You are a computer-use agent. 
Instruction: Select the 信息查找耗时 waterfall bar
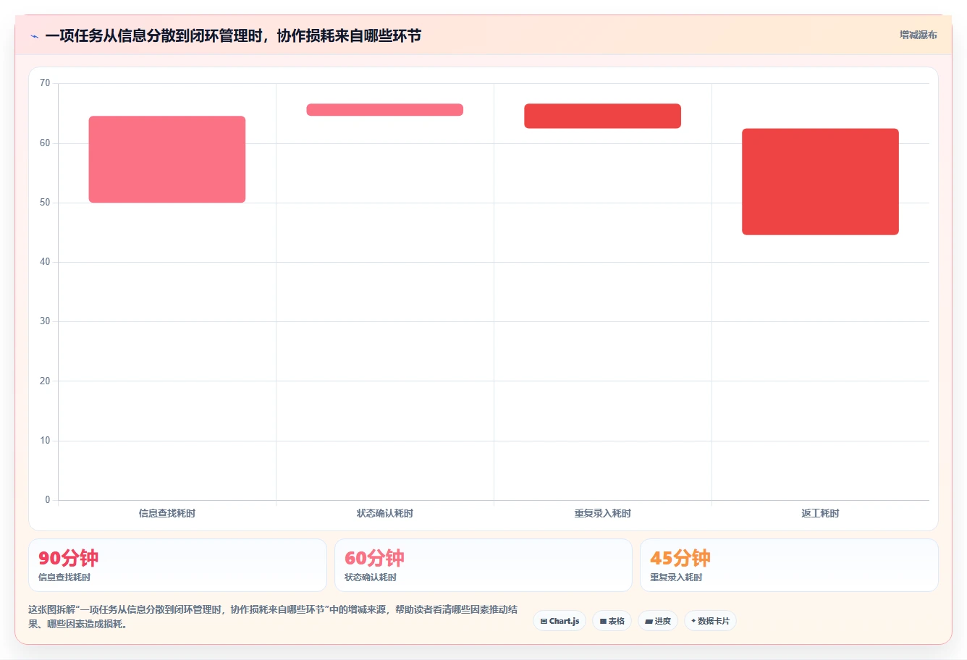coord(167,159)
